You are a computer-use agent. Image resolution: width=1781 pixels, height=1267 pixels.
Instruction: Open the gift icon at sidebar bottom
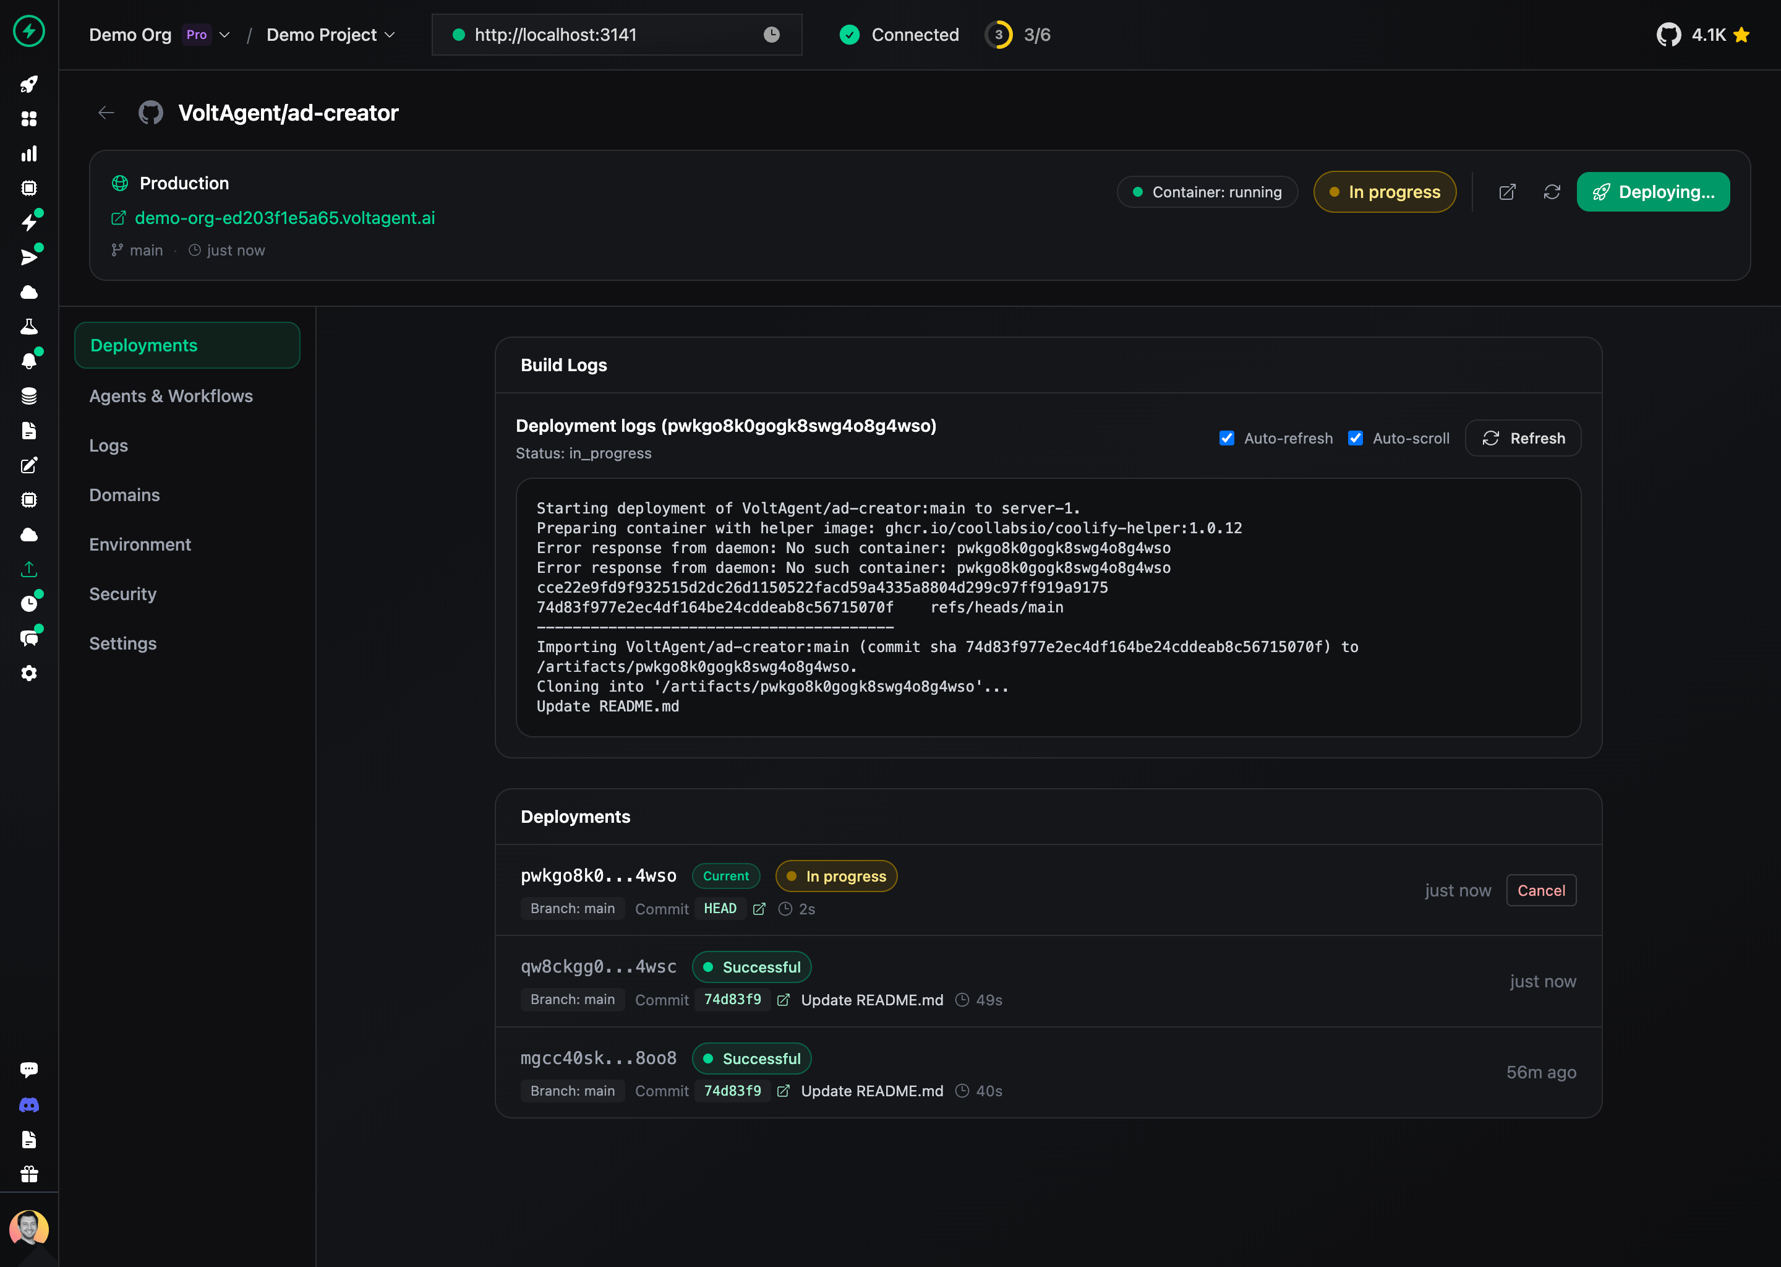coord(29,1174)
